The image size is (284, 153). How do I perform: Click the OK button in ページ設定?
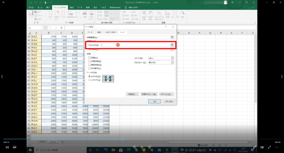(x=155, y=101)
